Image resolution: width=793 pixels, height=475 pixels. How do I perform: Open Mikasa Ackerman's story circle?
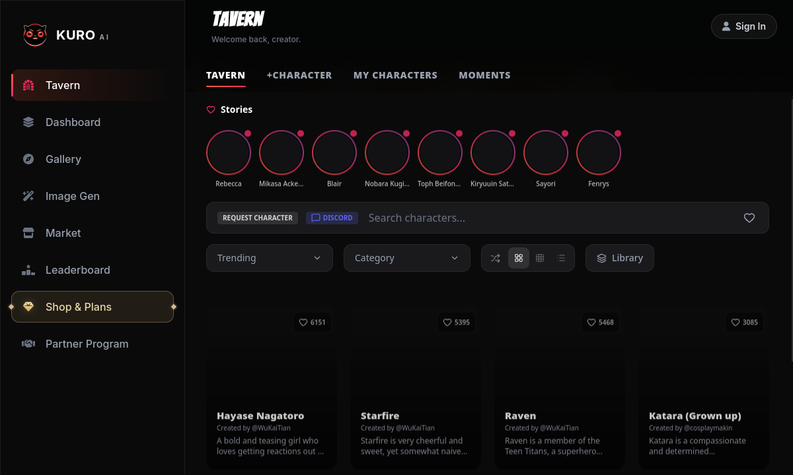tap(282, 152)
